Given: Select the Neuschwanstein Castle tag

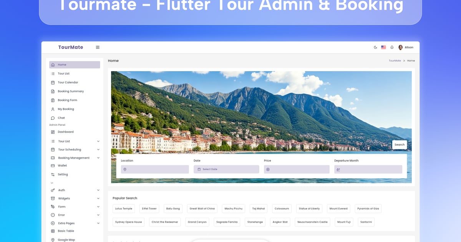Looking at the screenshot, I should click(x=313, y=222).
